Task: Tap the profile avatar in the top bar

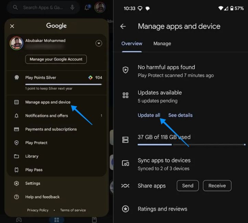Action: click(100, 7)
